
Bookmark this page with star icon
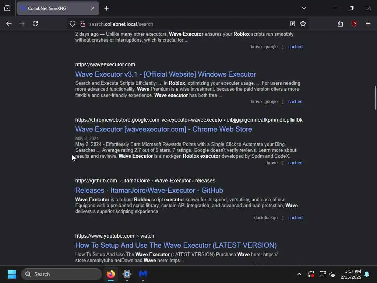303,24
